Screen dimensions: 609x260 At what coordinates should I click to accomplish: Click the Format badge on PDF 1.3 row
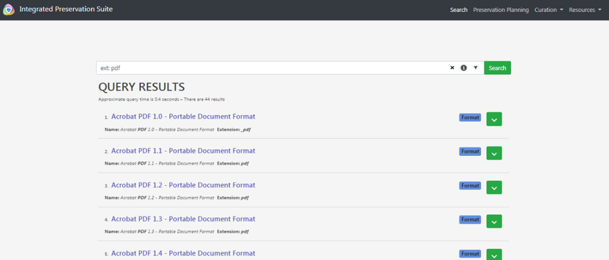click(x=470, y=220)
